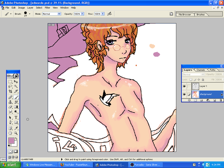Open the layer style menu in Layers panel
The width and height of the screenshot is (224, 168).
(189, 100)
